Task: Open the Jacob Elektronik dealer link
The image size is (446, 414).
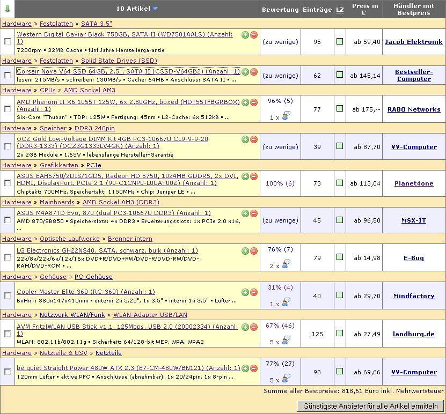Action: click(414, 42)
